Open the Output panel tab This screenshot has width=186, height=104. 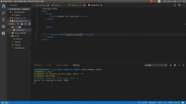point(49,65)
